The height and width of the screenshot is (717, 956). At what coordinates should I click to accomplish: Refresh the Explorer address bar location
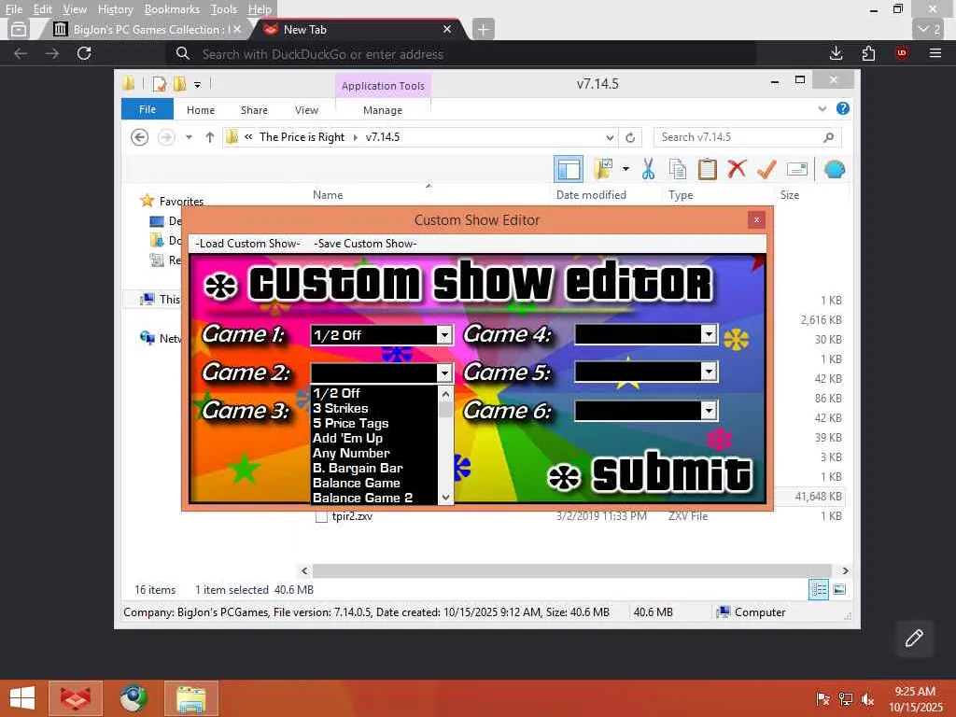[630, 137]
